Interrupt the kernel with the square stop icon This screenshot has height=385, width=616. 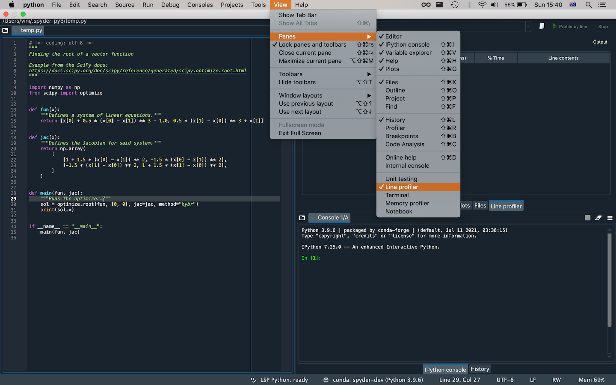[588, 218]
